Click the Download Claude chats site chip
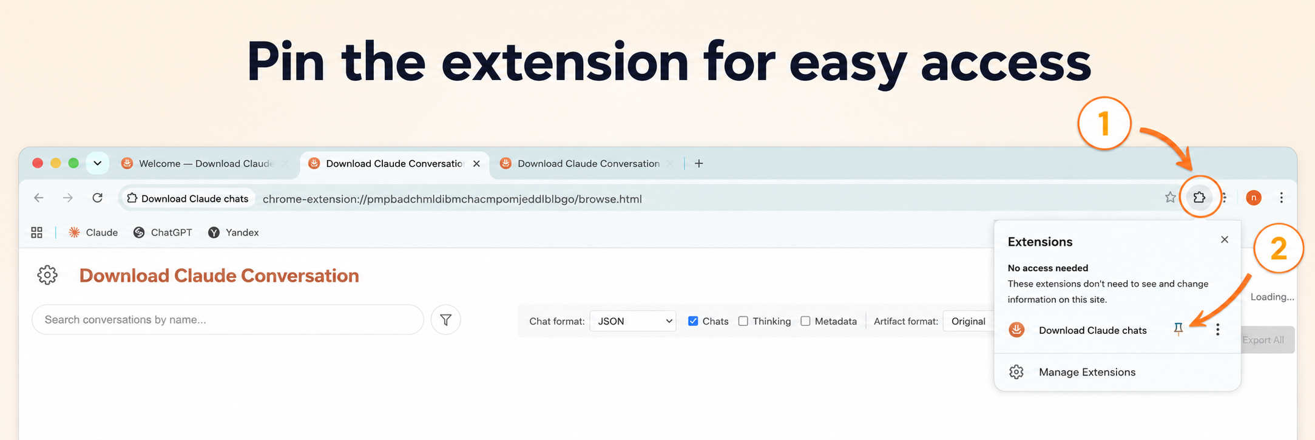 [188, 198]
